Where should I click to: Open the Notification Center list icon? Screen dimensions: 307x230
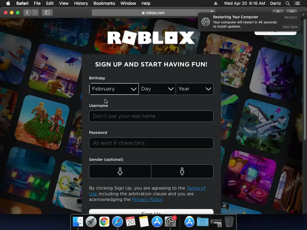click(297, 3)
